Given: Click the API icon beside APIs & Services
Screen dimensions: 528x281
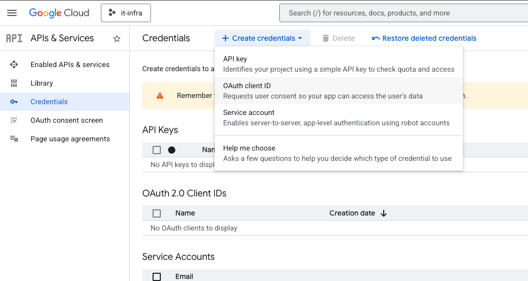Looking at the screenshot, I should [14, 38].
